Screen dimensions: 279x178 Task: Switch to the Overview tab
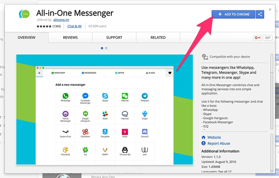pyautogui.click(x=26, y=37)
